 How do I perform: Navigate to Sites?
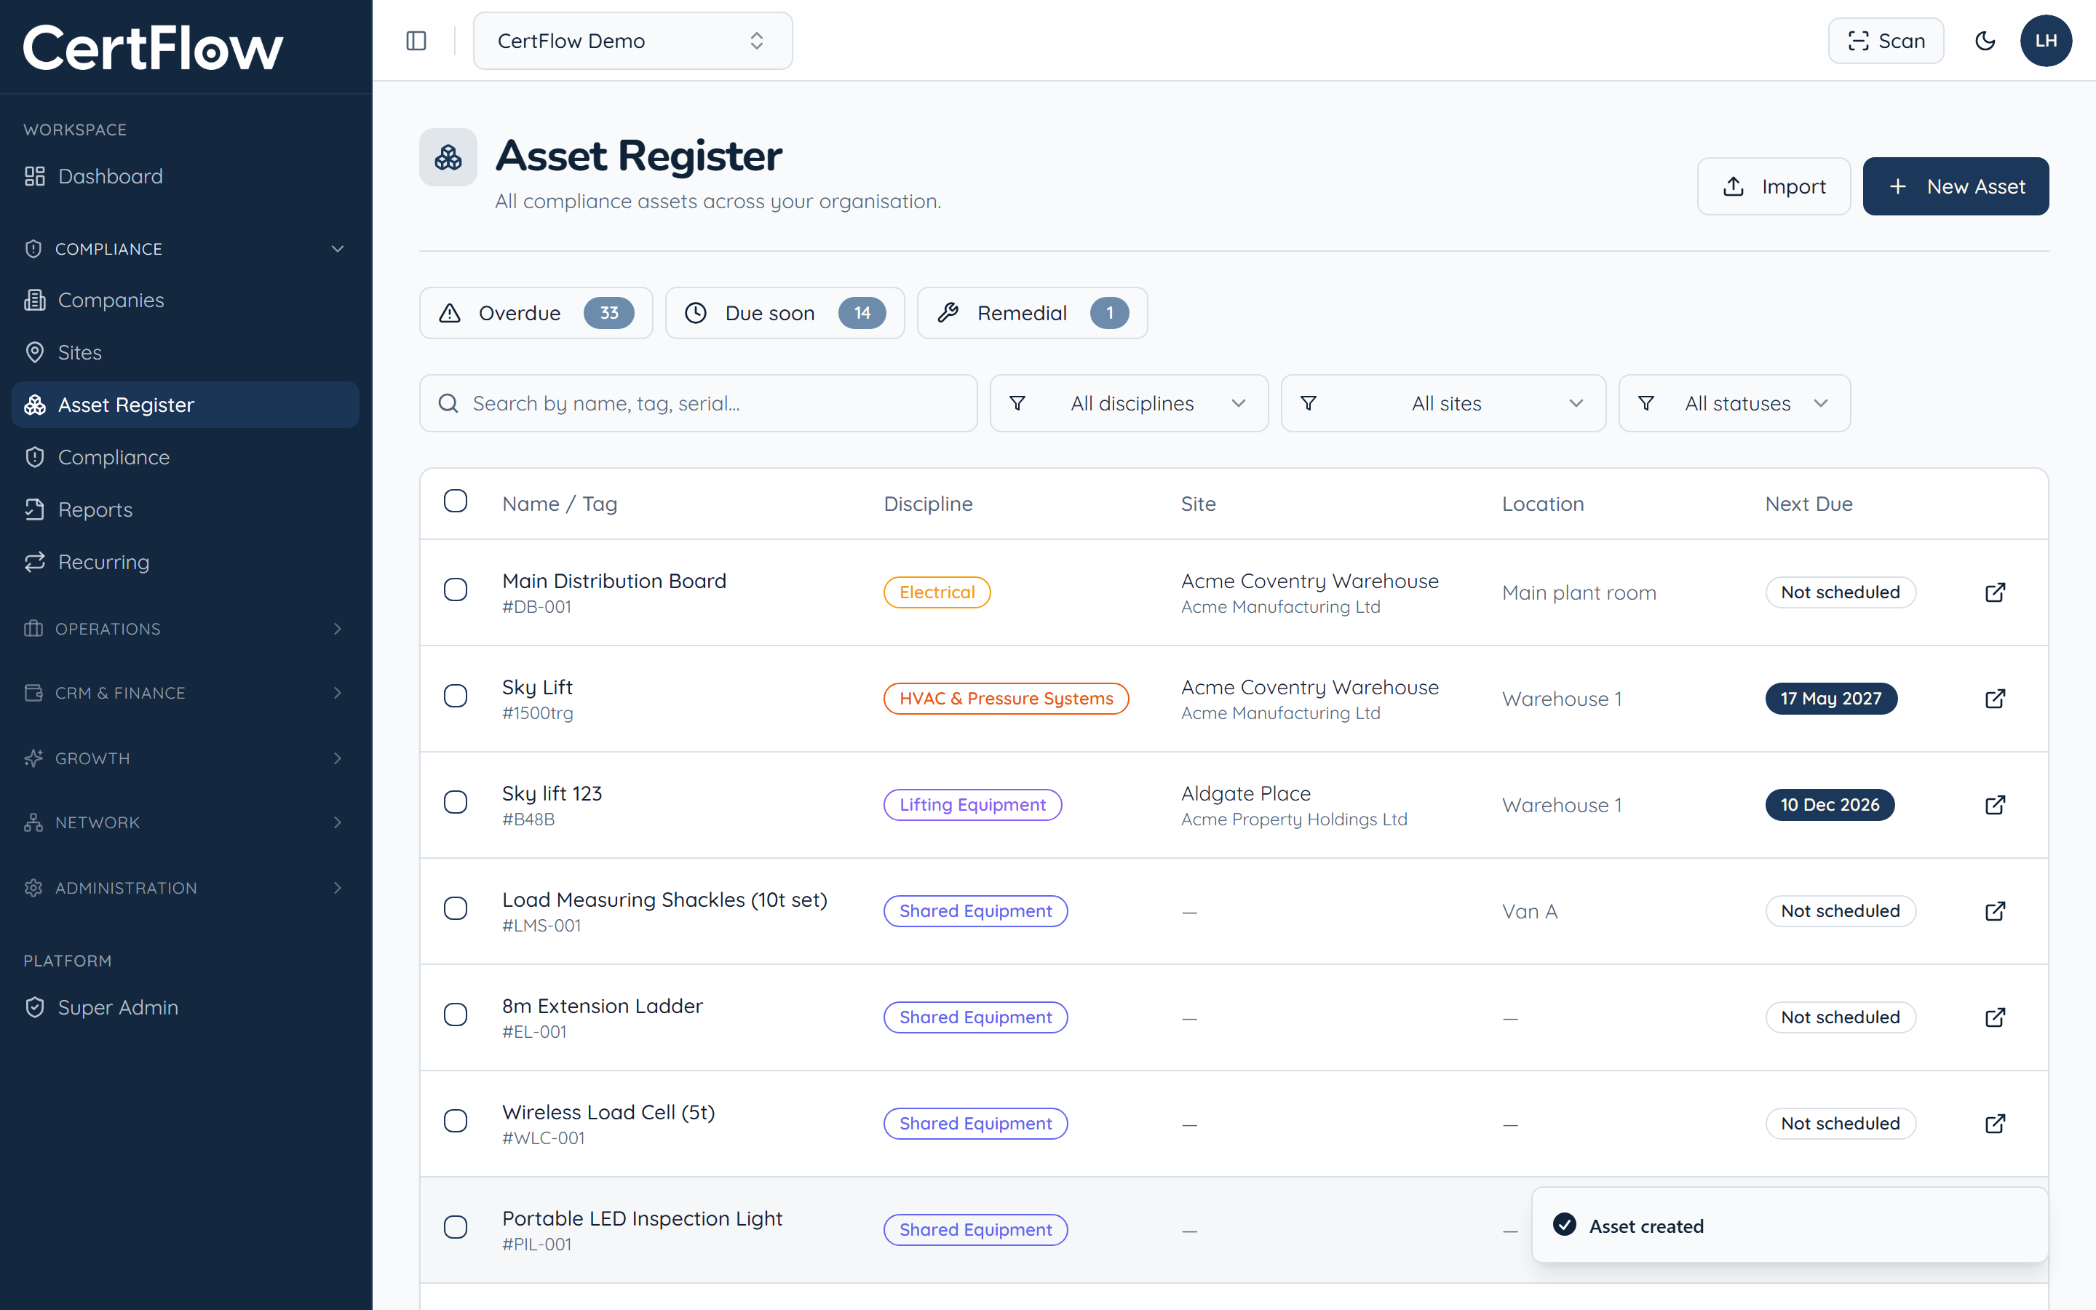[x=186, y=352]
